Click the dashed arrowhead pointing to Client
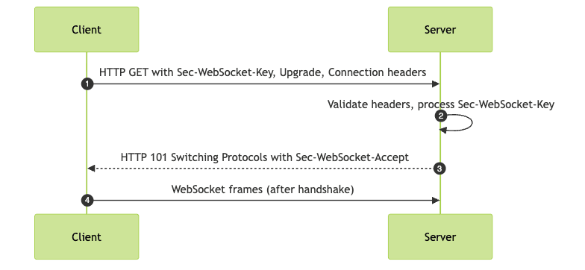The height and width of the screenshot is (270, 585). [x=91, y=169]
